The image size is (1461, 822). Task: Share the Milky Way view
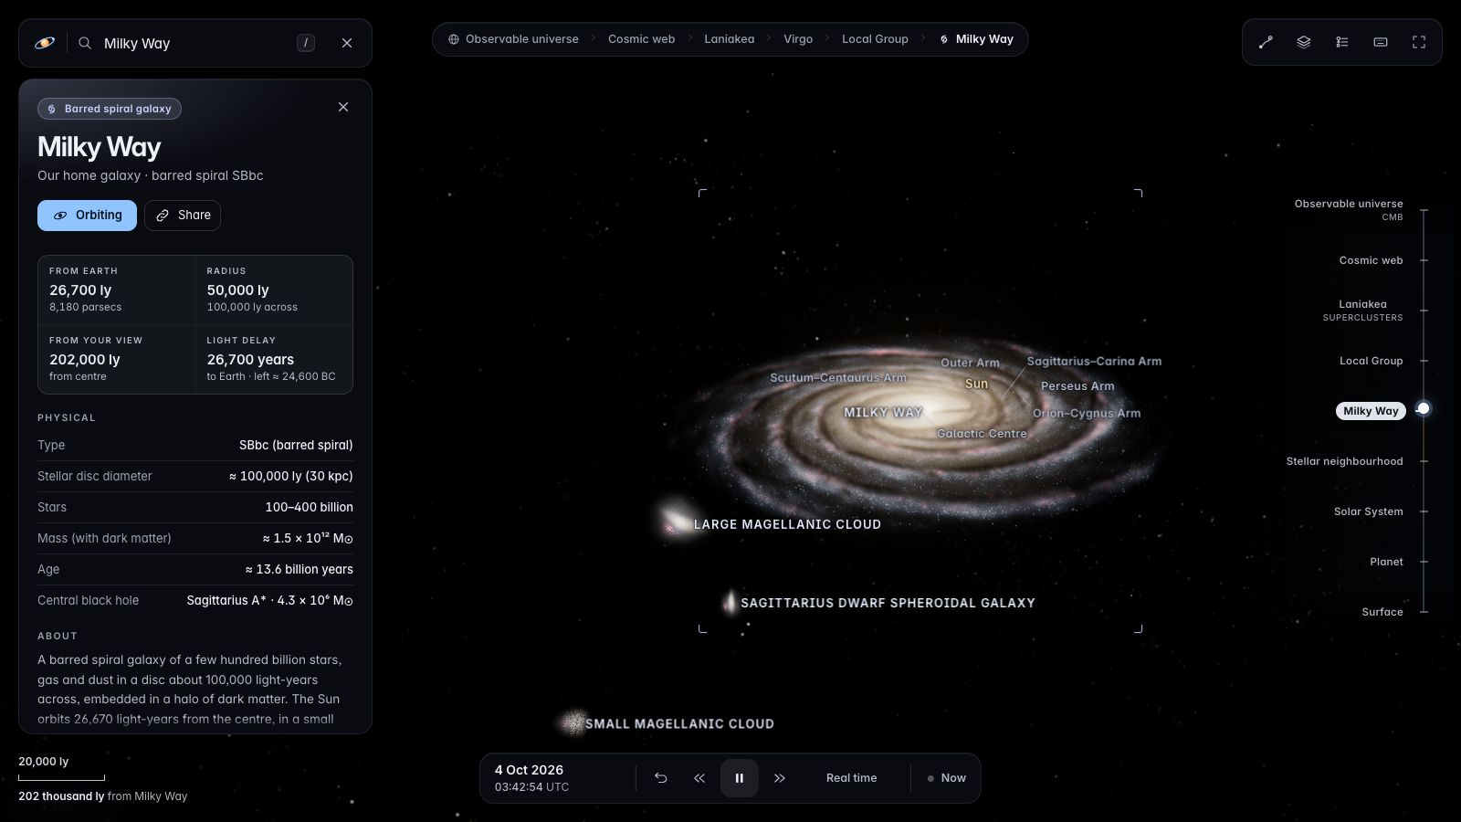click(183, 216)
